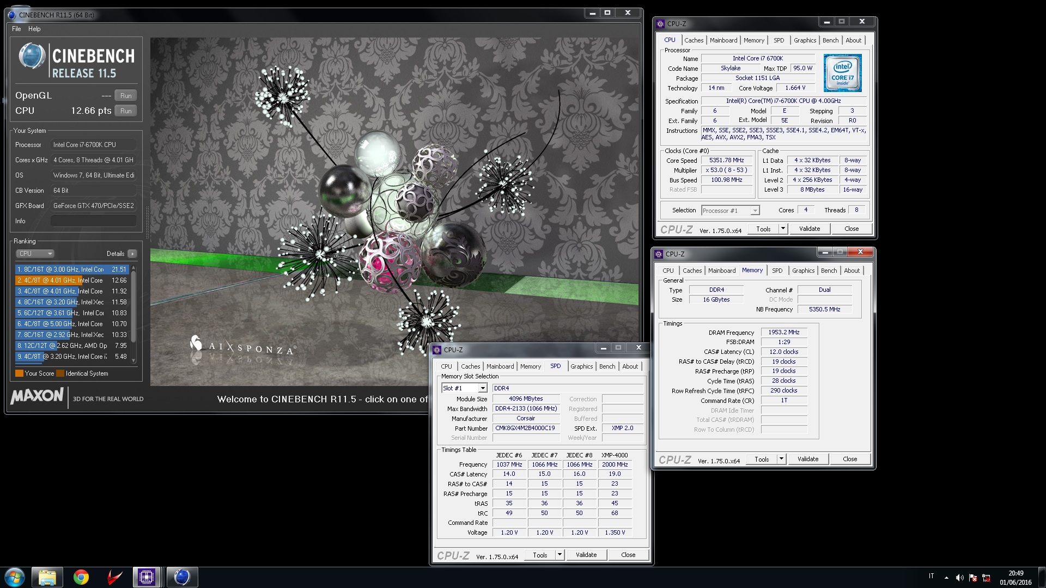Screen dimensions: 1046x588
Task: Click Close in CPU-Z SPD window
Action: click(628, 555)
